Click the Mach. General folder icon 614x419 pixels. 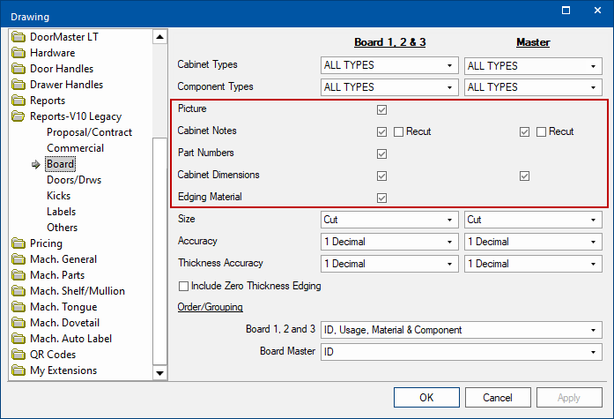[x=18, y=259]
